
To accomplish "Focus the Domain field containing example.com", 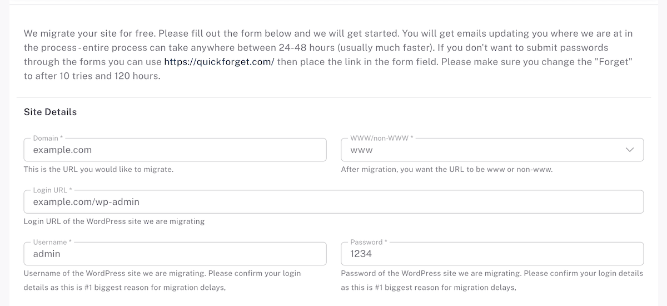I will point(175,150).
